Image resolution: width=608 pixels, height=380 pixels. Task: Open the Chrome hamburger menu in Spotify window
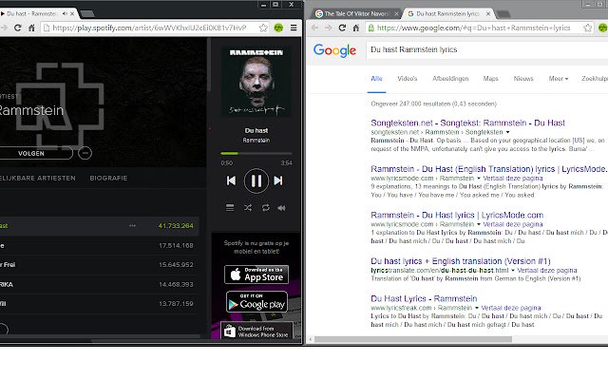294,28
